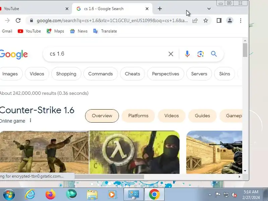Open the Maps bookmark
Screen dimensions: 268x201
tap(55, 31)
